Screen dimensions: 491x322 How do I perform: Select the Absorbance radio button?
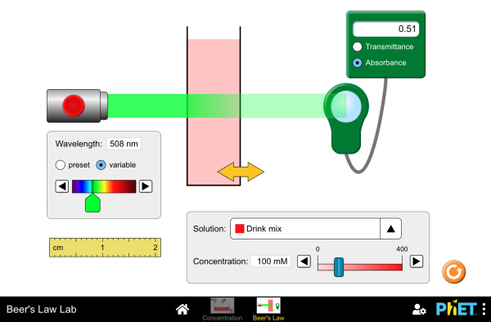(358, 63)
